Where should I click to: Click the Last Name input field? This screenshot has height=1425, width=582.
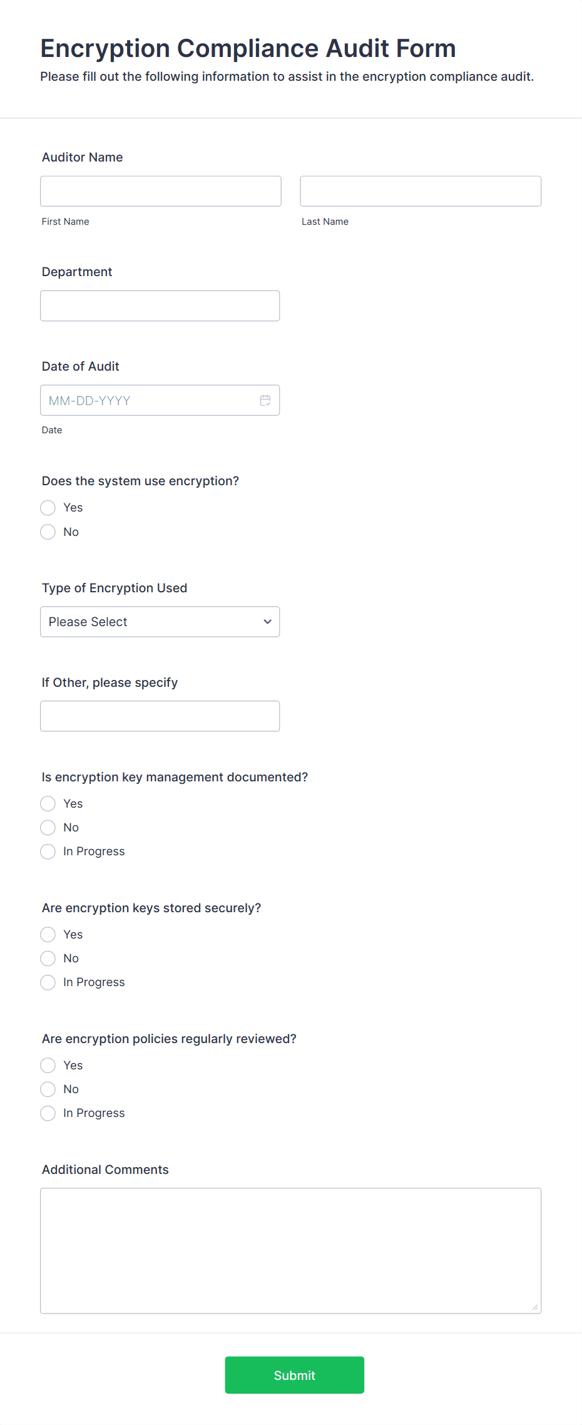coord(421,191)
